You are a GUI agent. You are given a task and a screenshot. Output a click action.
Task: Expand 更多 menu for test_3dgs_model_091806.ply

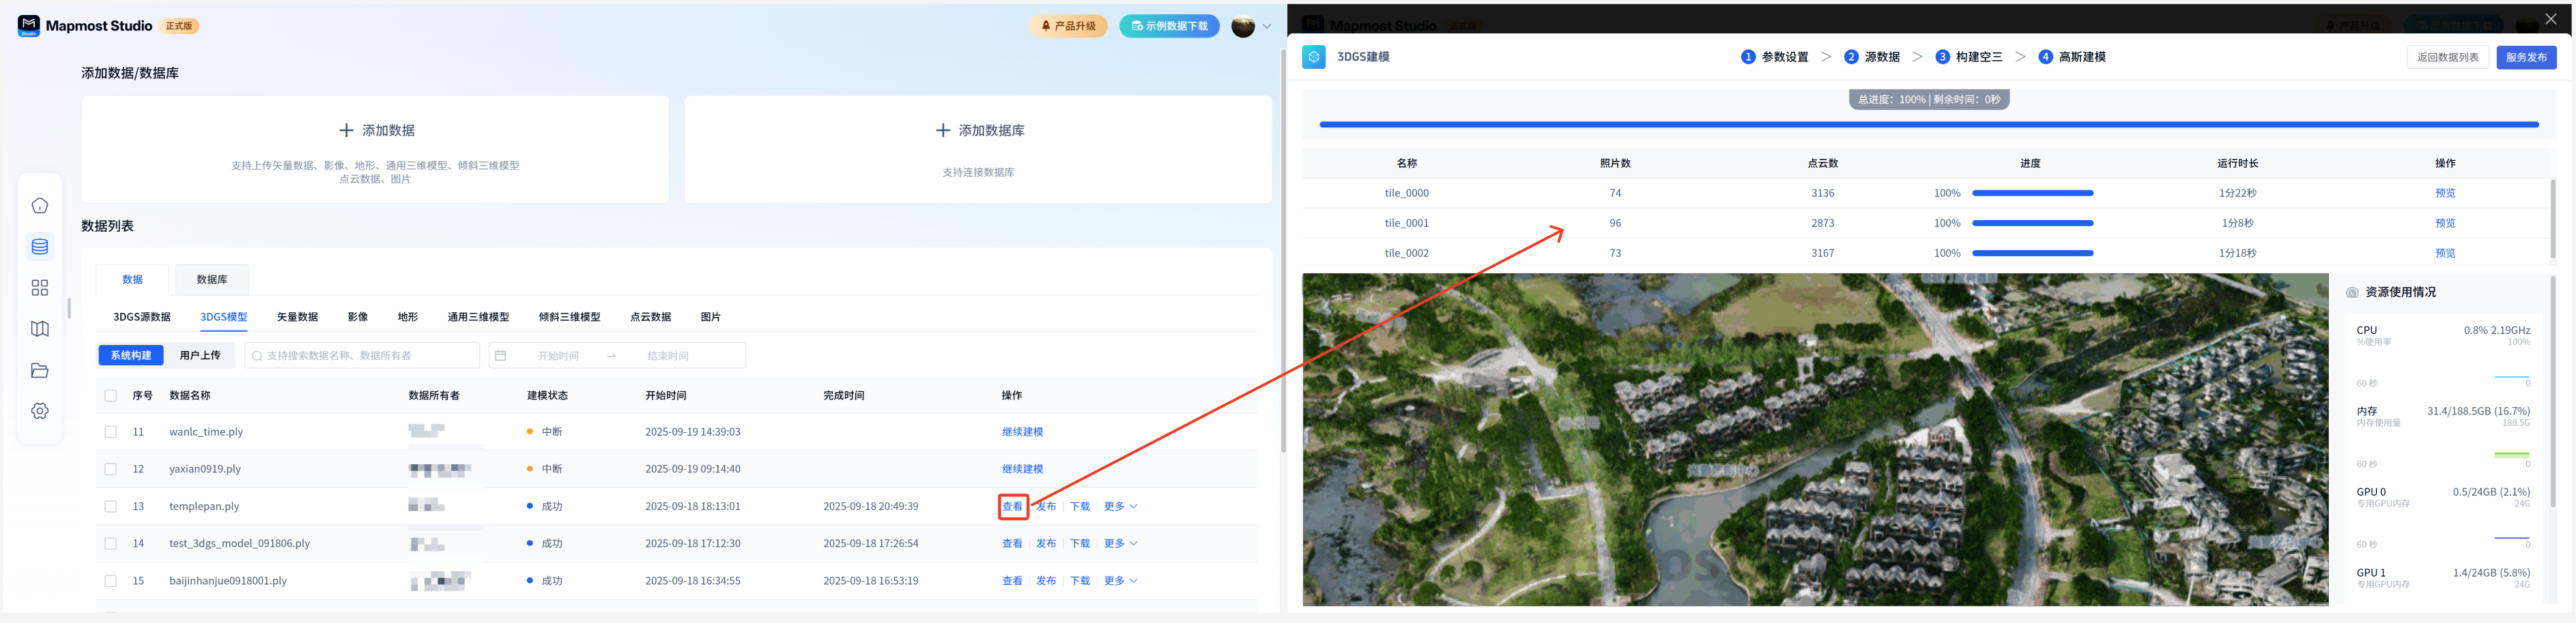coord(1120,544)
